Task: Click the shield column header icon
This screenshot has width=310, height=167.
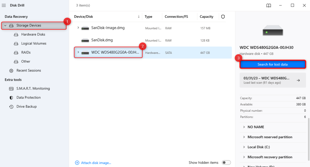Action: pyautogui.click(x=223, y=17)
